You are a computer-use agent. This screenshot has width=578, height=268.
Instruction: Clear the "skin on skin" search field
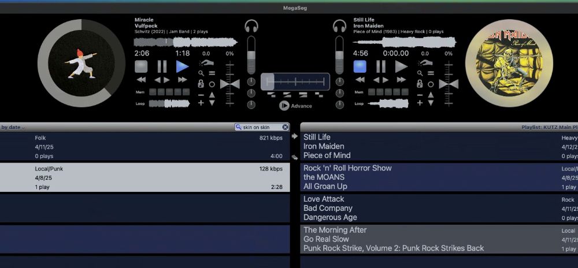coord(285,127)
